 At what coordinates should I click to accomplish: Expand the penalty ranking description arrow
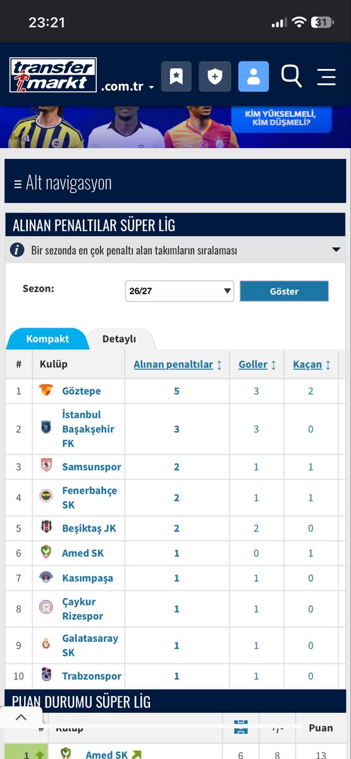[x=336, y=250]
